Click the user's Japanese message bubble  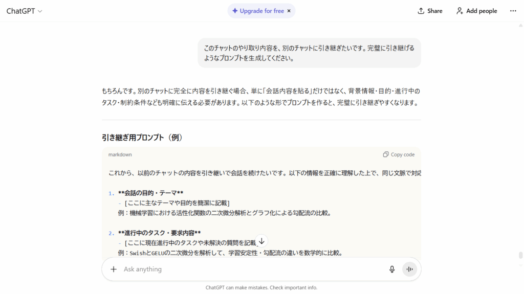click(x=309, y=53)
